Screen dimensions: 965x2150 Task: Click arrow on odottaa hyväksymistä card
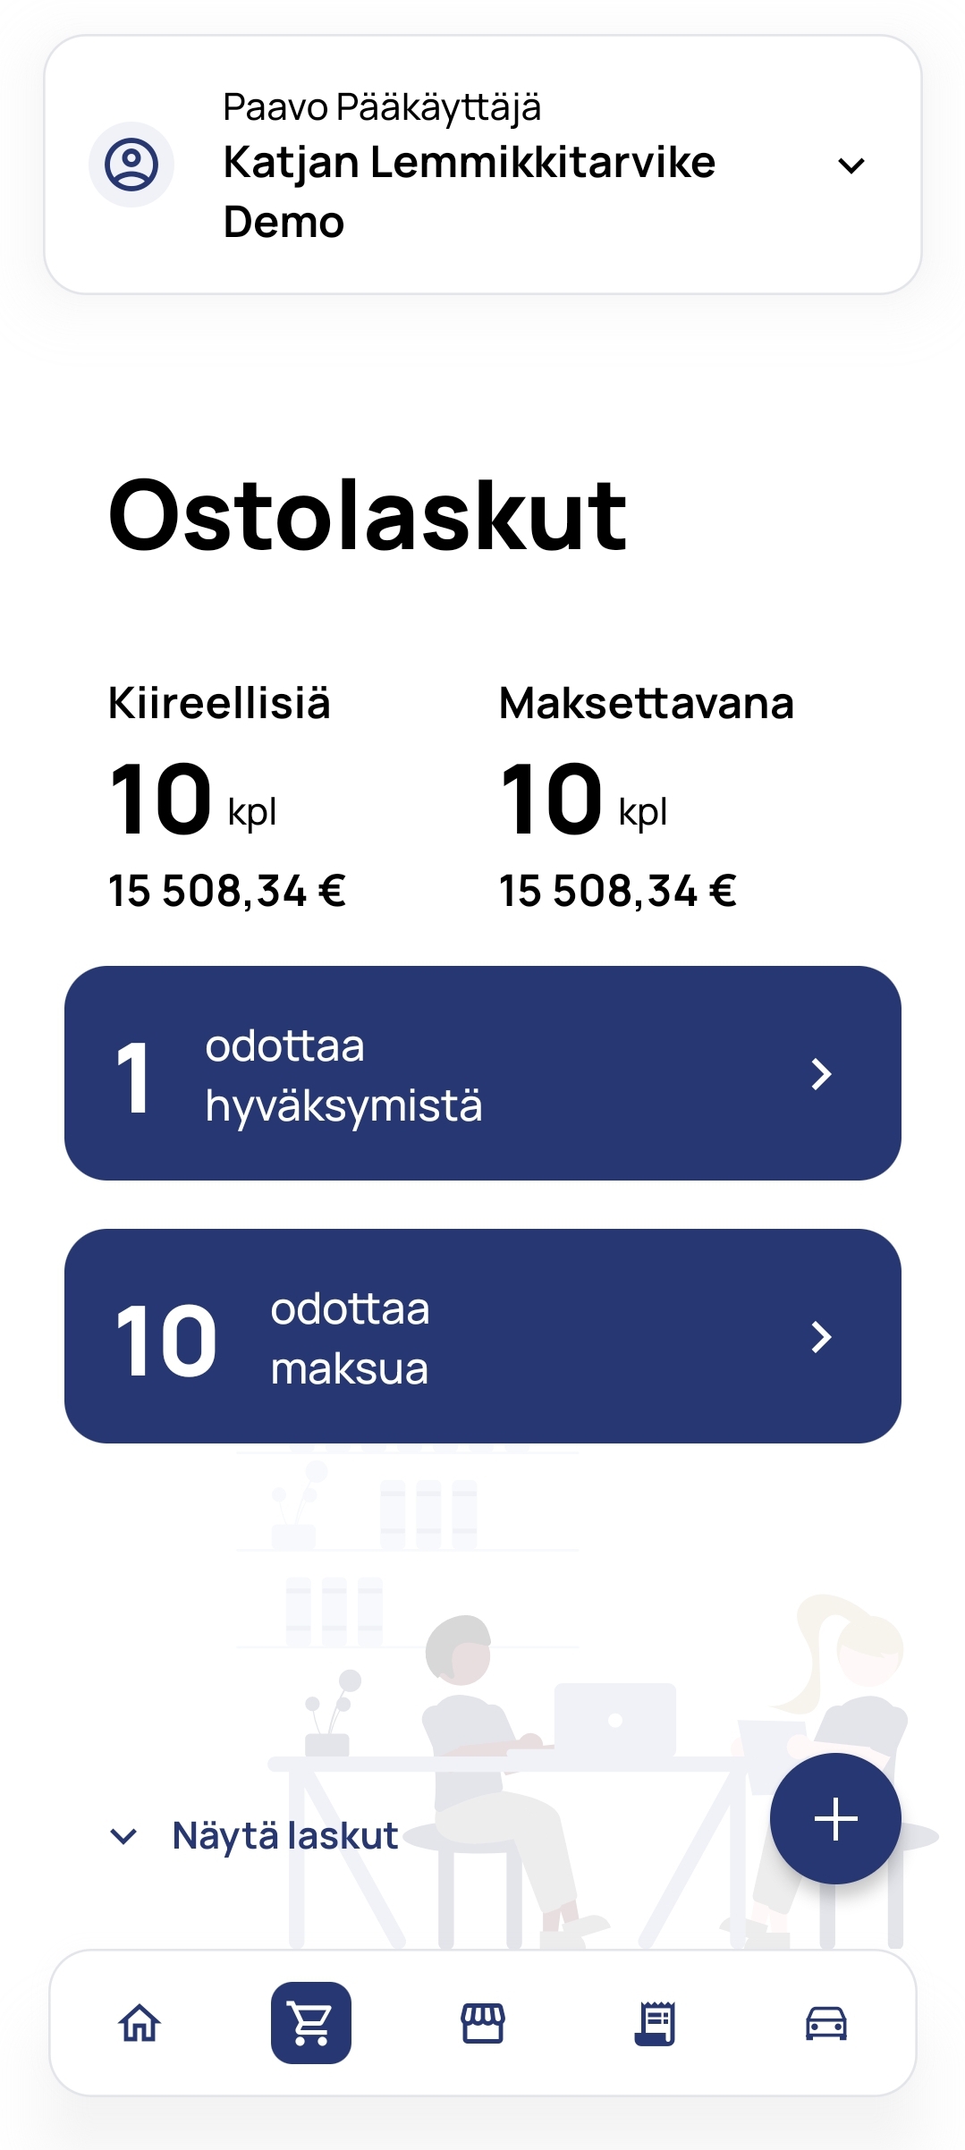[821, 1073]
